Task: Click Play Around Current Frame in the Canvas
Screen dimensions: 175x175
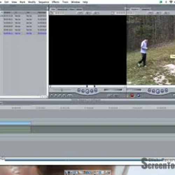Action: 162,91
